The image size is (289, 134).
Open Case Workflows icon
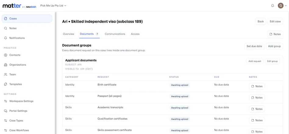point(5,130)
